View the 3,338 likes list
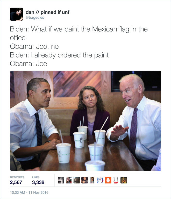171x199 pixels. coord(38,182)
